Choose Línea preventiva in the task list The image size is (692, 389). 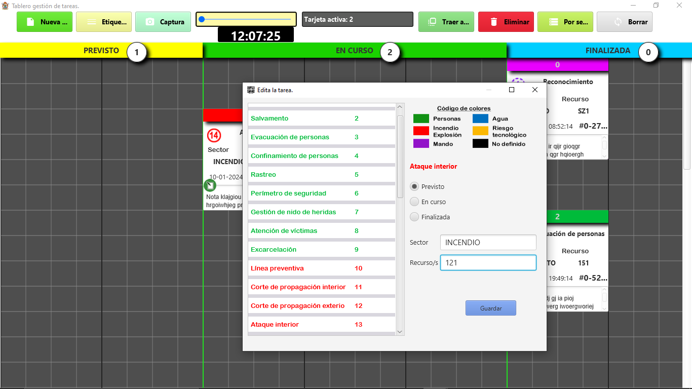pyautogui.click(x=322, y=268)
